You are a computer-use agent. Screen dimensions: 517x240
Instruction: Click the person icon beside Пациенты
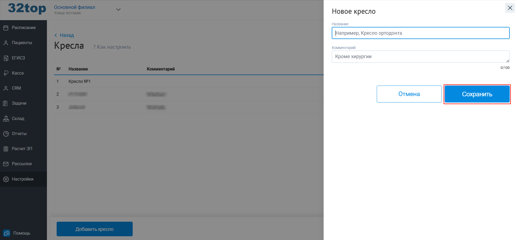click(6, 43)
